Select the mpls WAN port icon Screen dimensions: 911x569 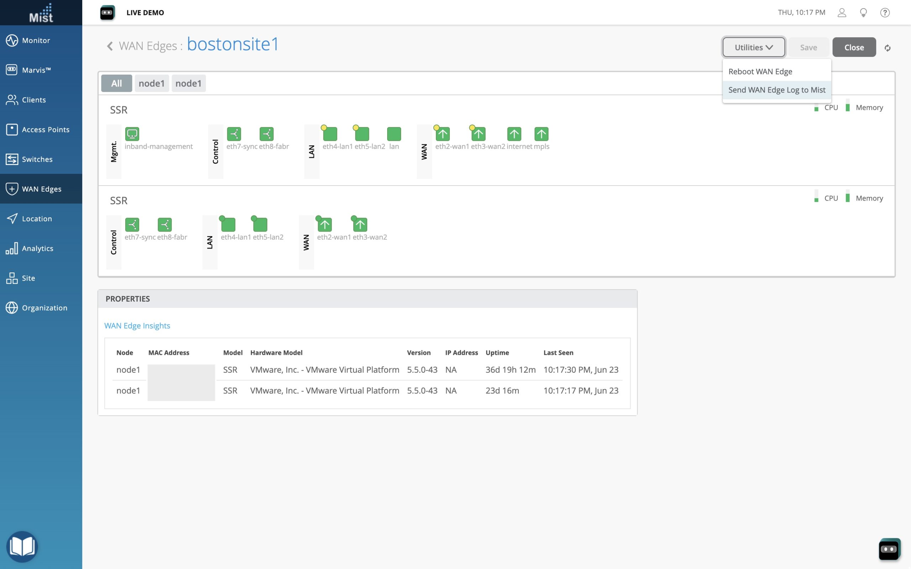click(x=541, y=134)
